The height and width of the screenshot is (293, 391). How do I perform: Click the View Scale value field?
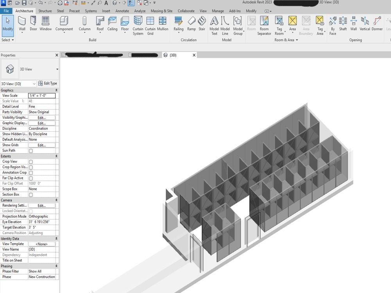[x=42, y=95]
